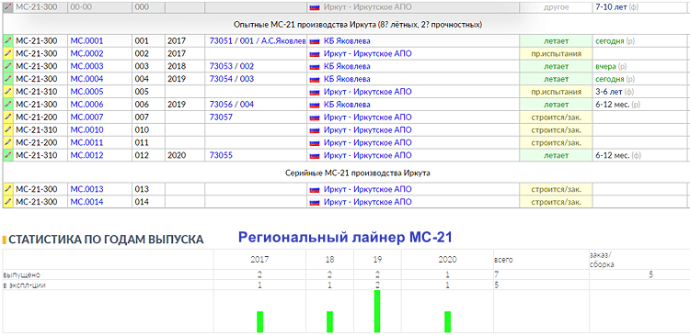Screen dimensions: 690x335
Task: Select the 'Опытные МС-21 производства Иркута' section header
Action: click(358, 25)
